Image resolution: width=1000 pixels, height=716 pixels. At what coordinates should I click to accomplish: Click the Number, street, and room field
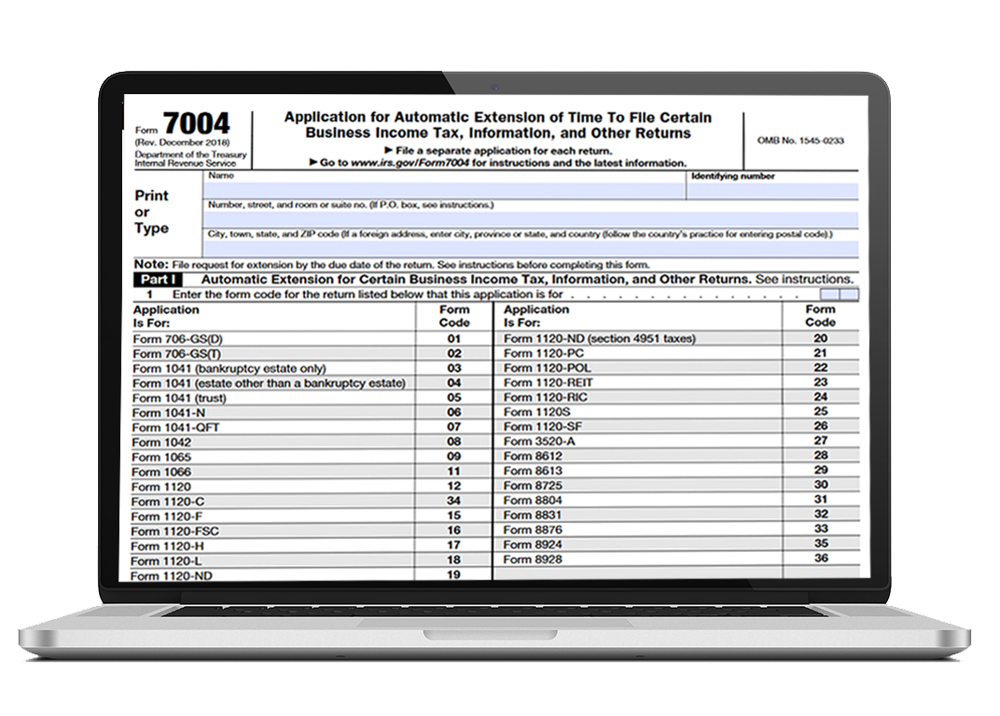[531, 219]
